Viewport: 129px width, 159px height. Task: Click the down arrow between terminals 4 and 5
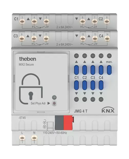tap(40, 19)
